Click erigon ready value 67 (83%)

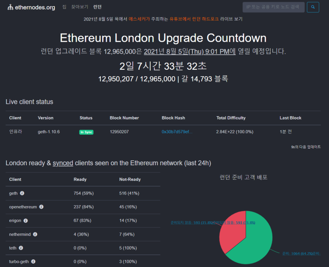pyautogui.click(x=83, y=221)
